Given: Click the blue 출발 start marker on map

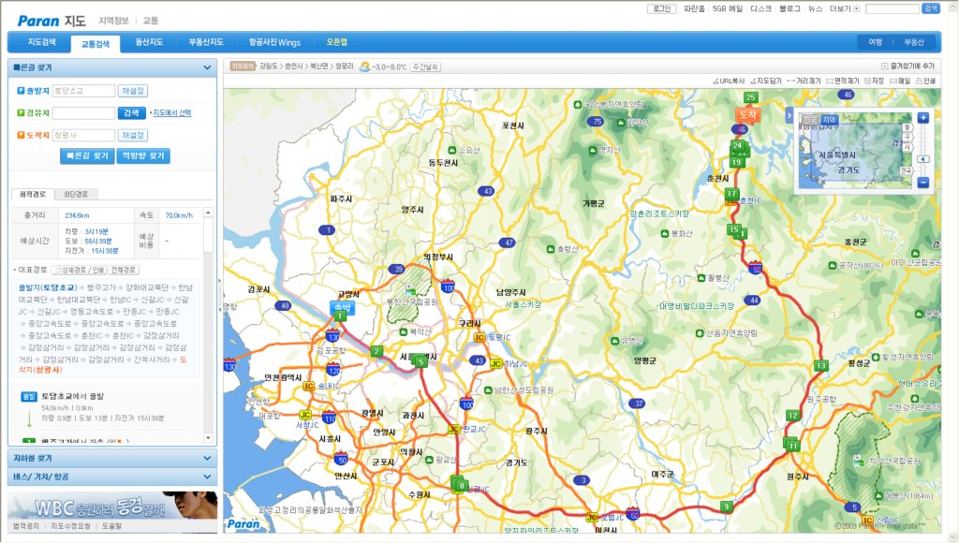Looking at the screenshot, I should pos(342,307).
